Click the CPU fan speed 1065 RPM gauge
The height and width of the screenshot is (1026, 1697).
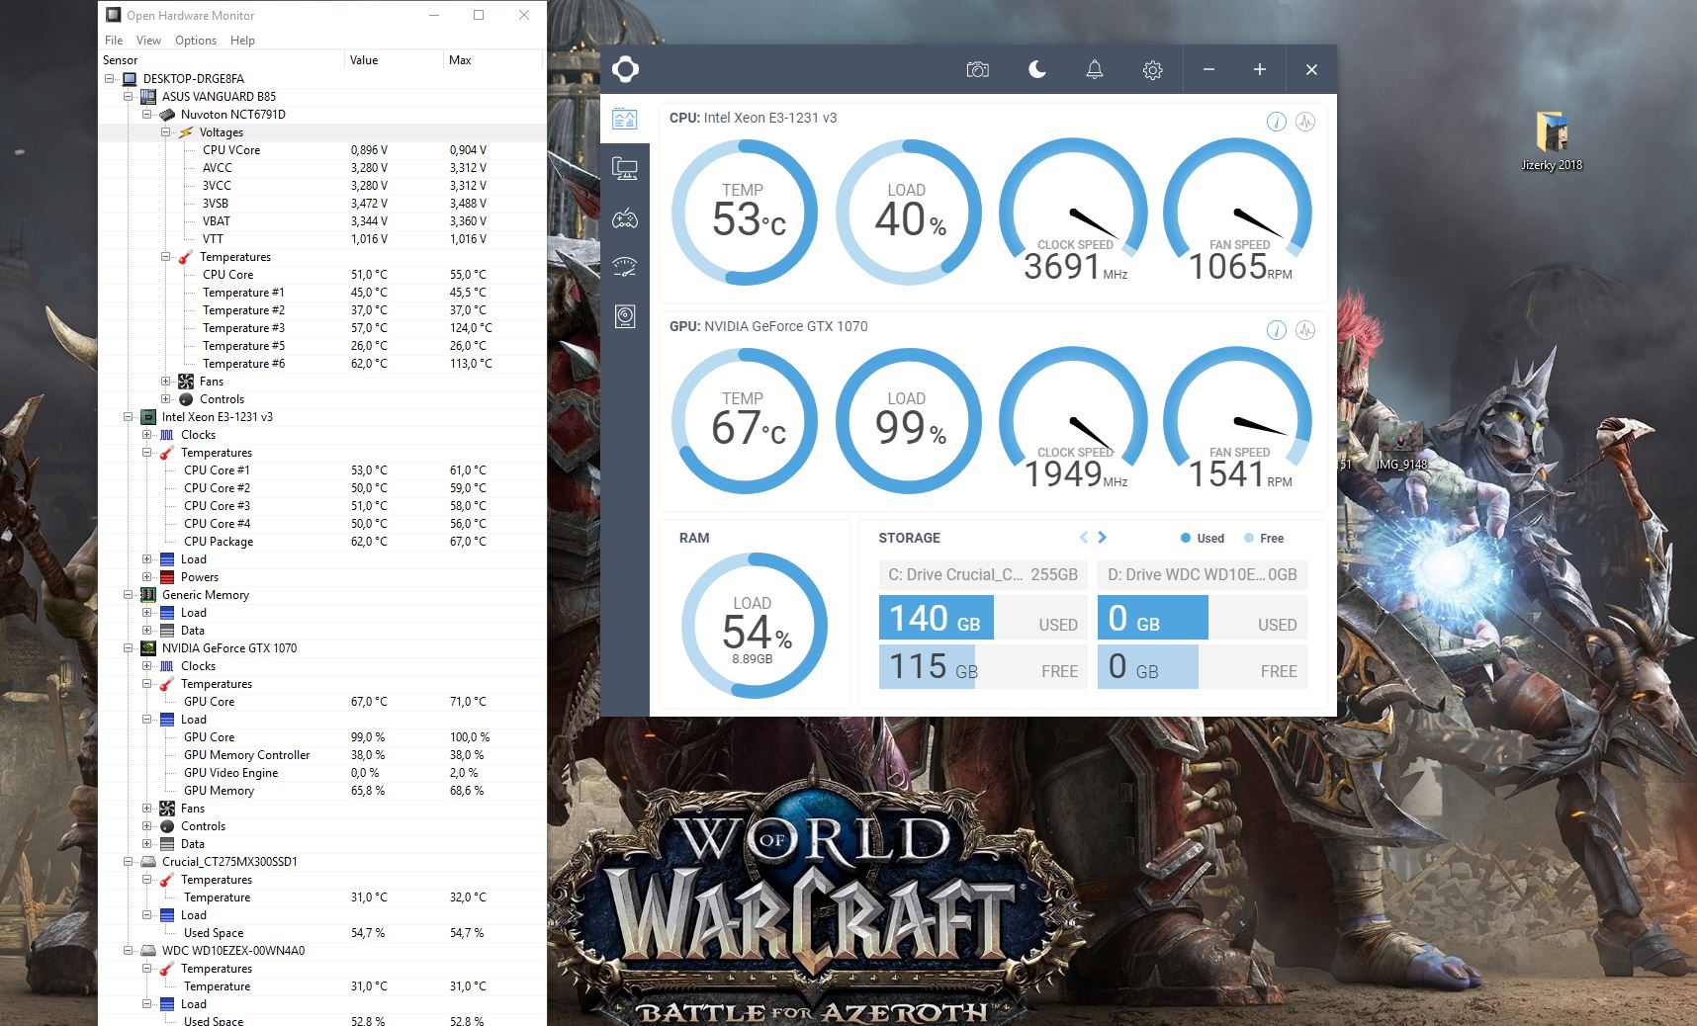1238,213
